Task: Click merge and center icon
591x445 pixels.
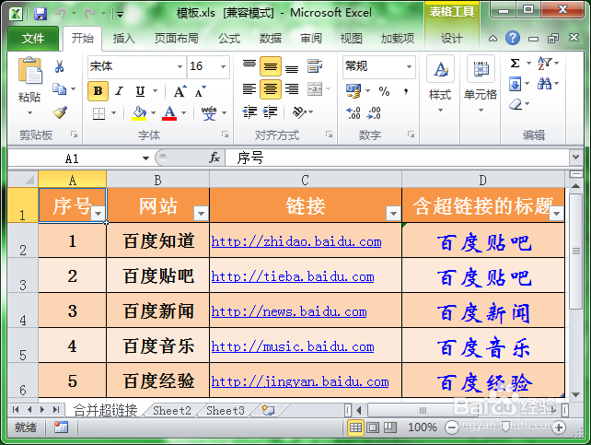Action: point(315,89)
